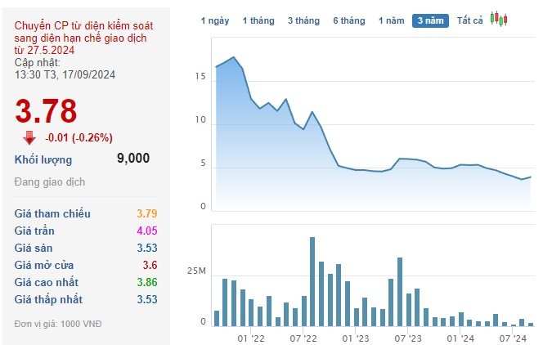This screenshot has height=345, width=543.
Task: Show the Tất cả full history range
Action: [x=470, y=20]
